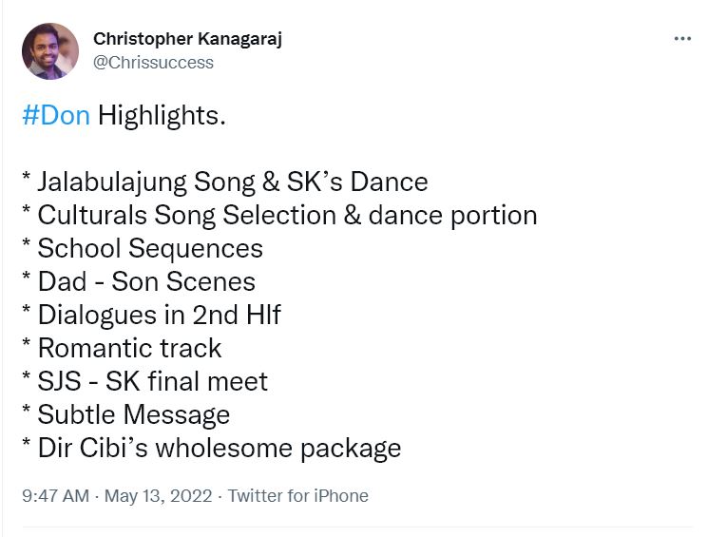This screenshot has height=537, width=707.
Task: Click Christopher Kanagaraj's profile picture
Action: pos(50,51)
